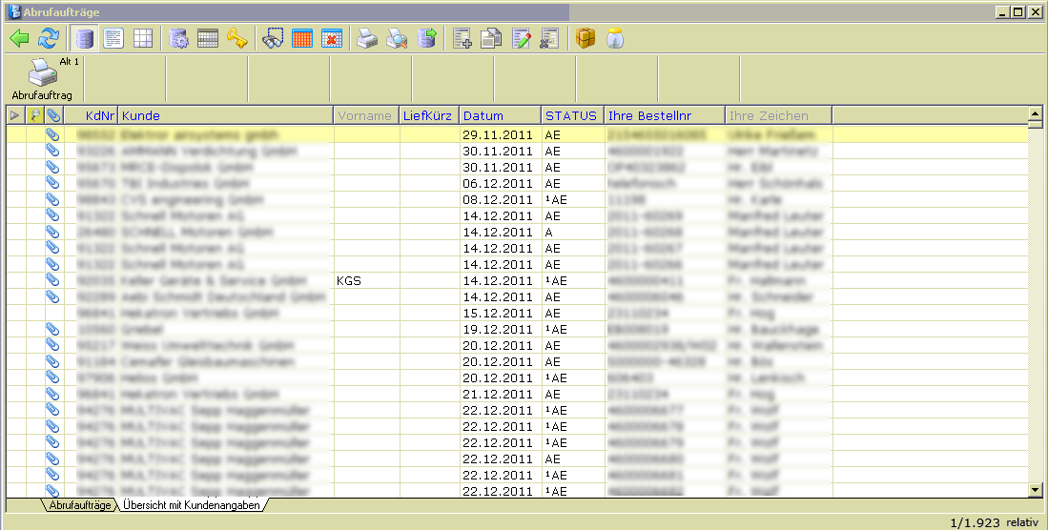Switch to the Abrufaufträge tab

[80, 505]
